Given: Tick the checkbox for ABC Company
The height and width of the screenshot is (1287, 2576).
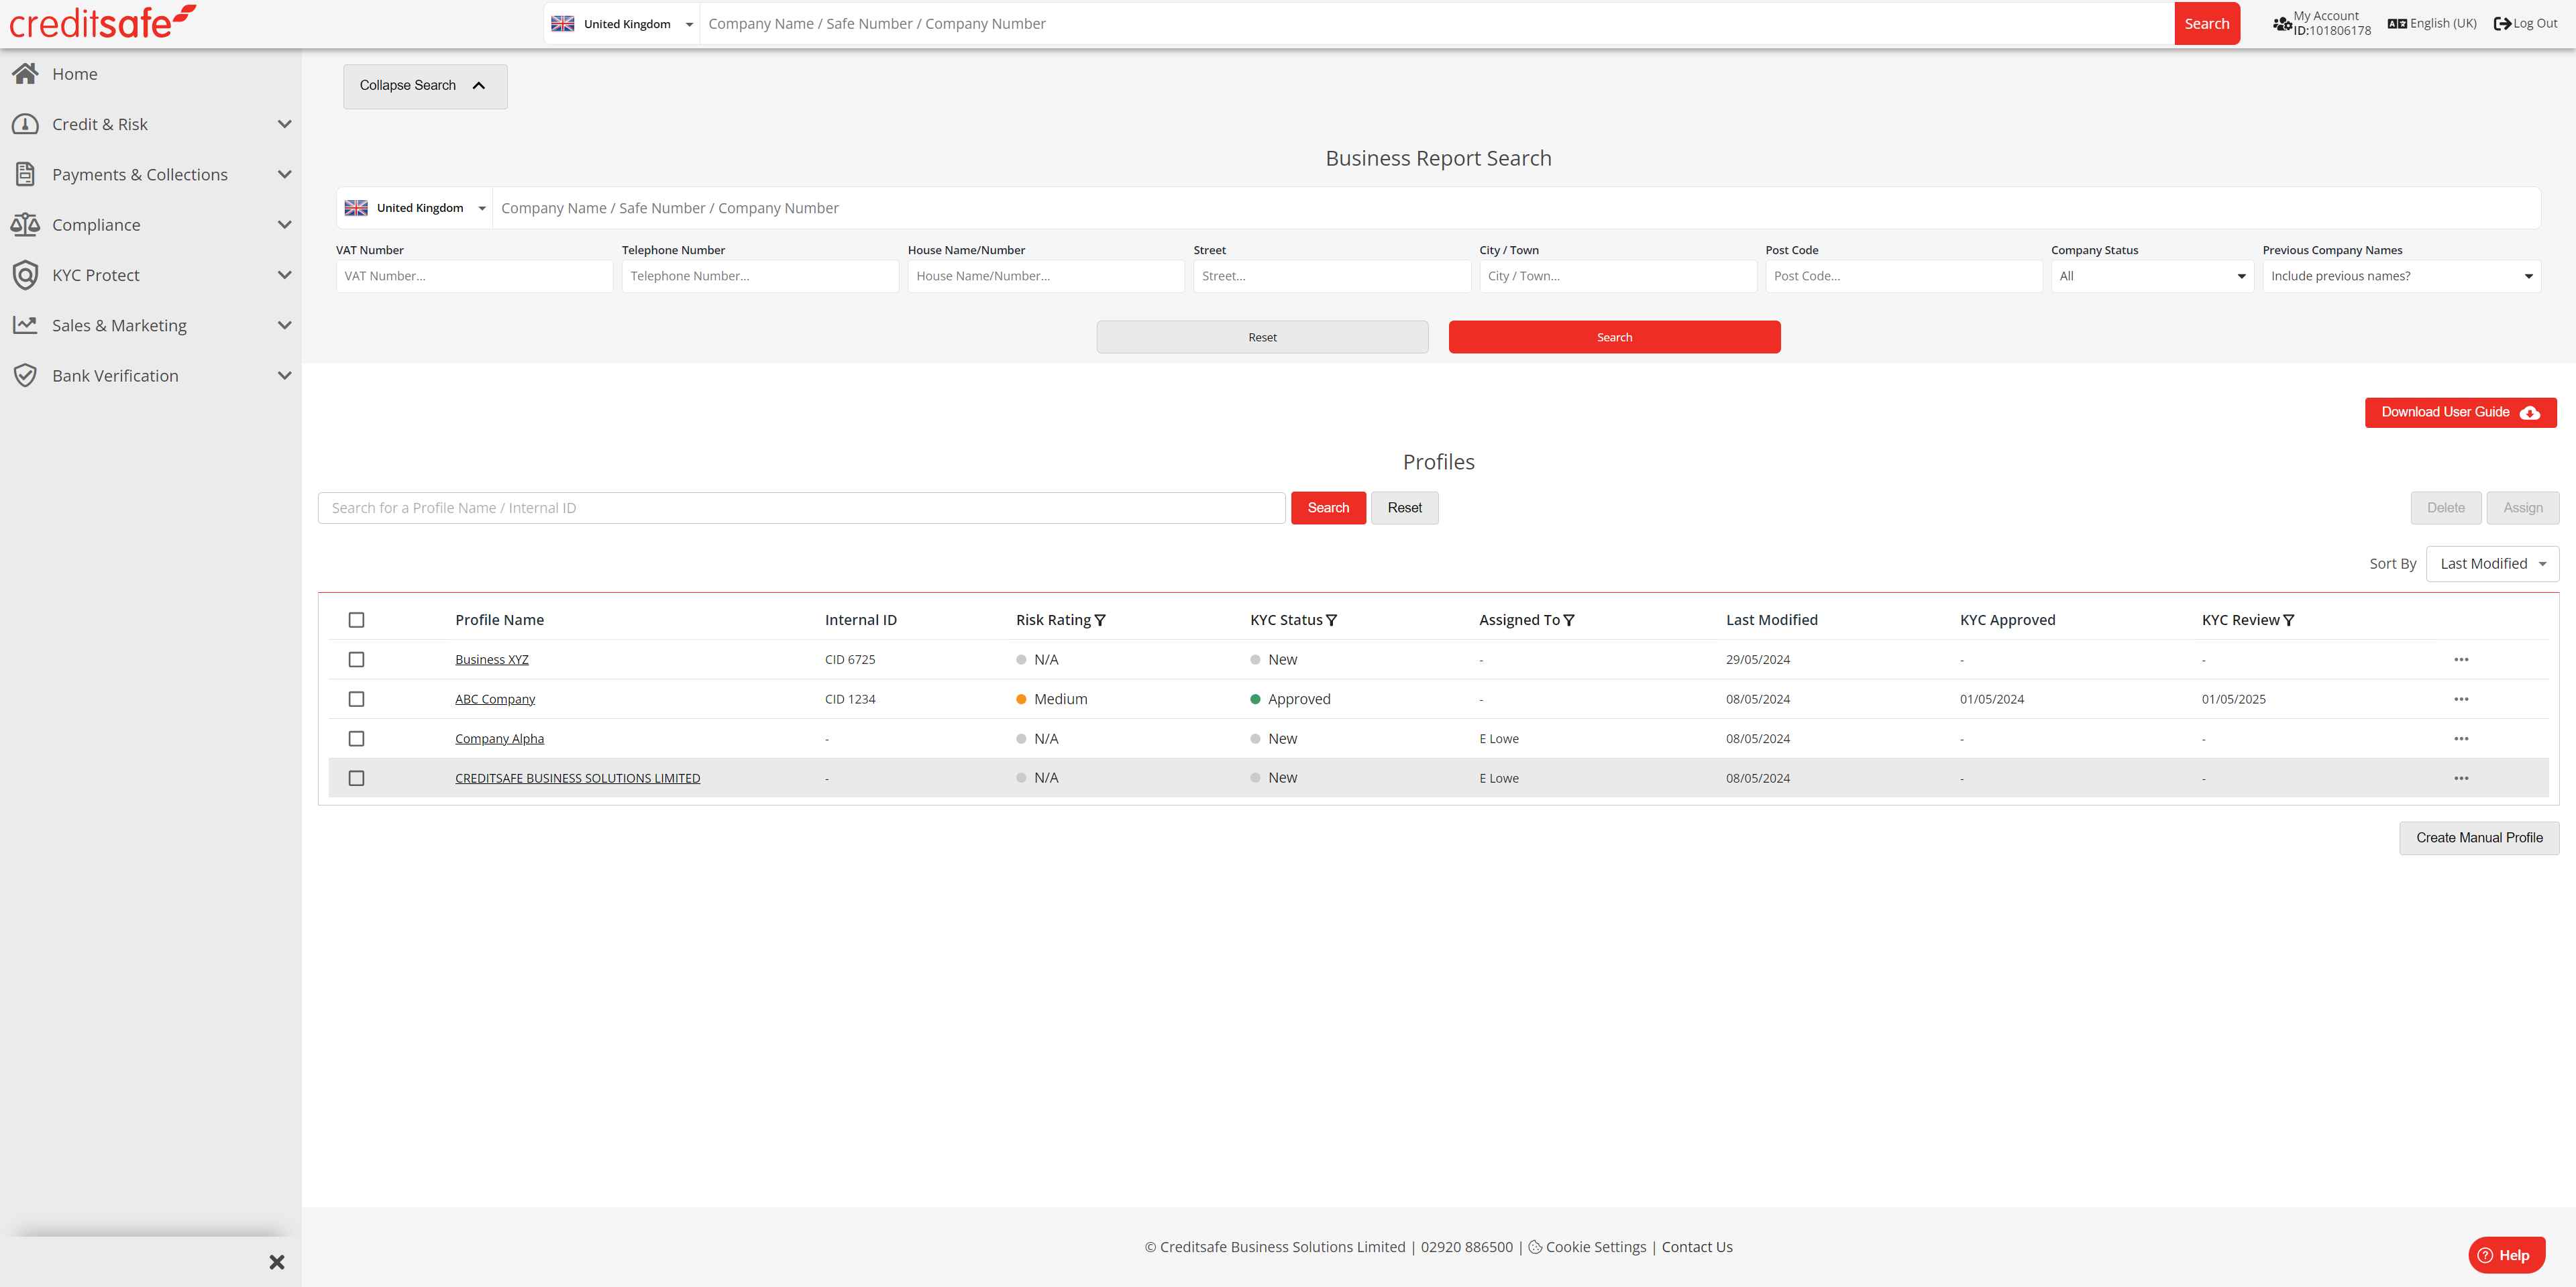Looking at the screenshot, I should point(356,699).
